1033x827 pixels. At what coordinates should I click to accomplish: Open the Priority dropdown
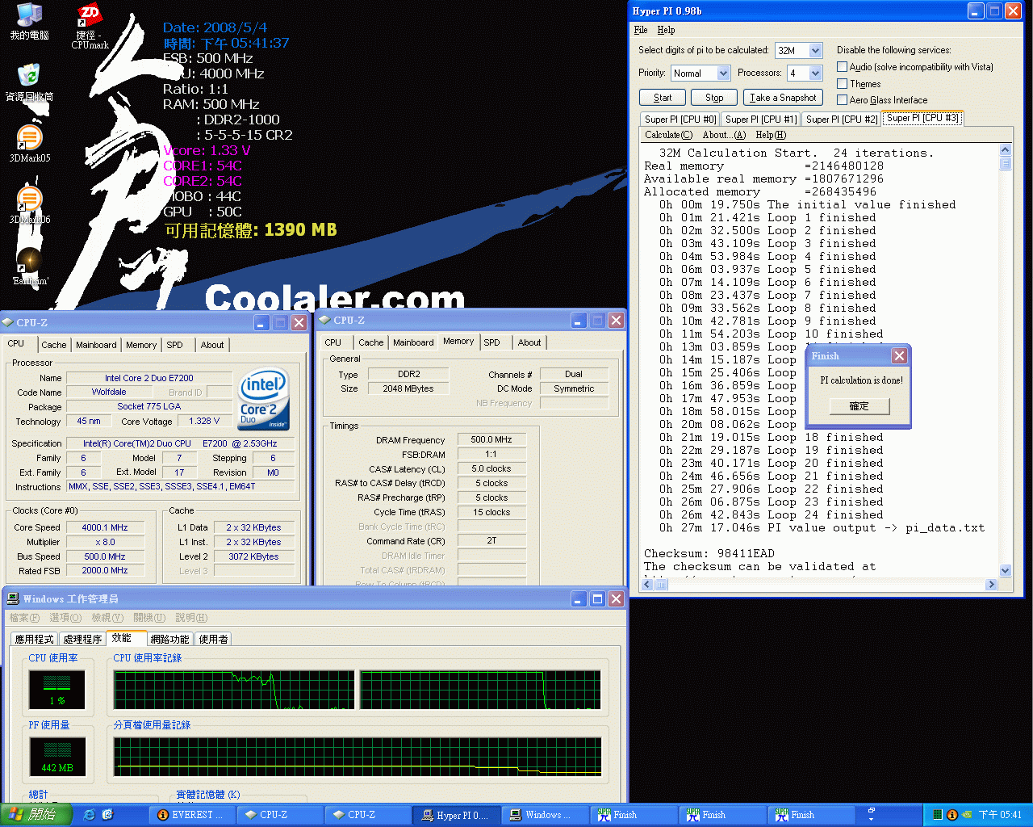(x=723, y=73)
